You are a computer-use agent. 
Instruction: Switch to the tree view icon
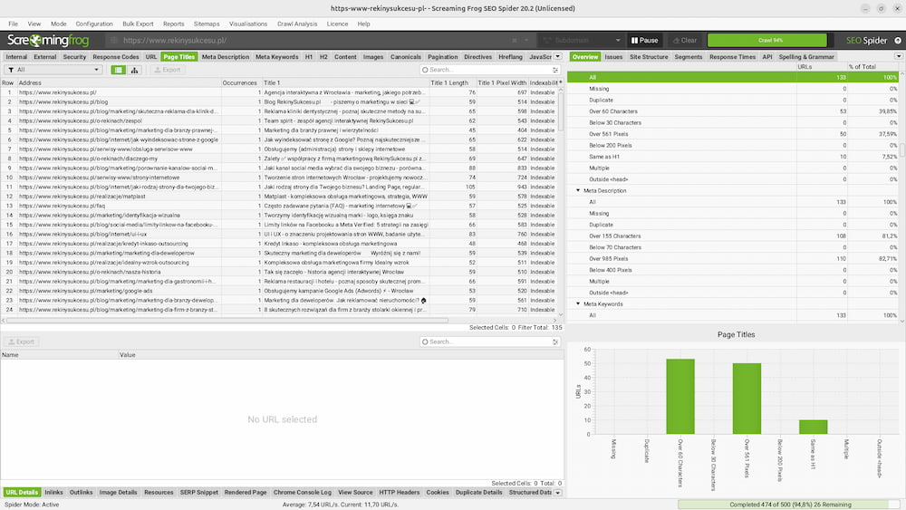(135, 70)
